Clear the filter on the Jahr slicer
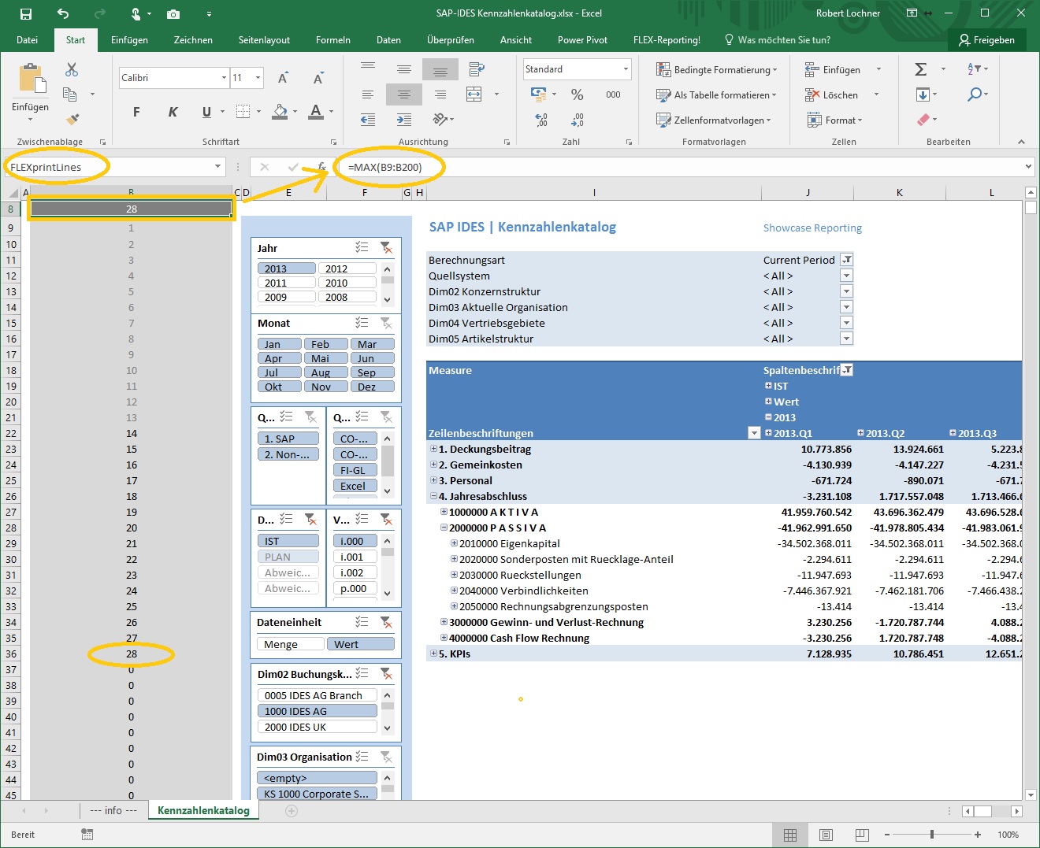Viewport: 1040px width, 848px height. pos(387,247)
